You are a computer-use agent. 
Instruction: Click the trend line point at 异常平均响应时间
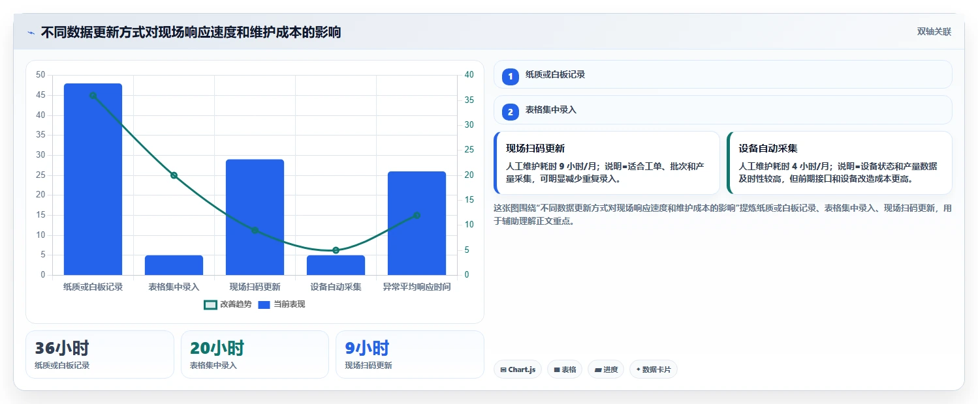pos(417,215)
